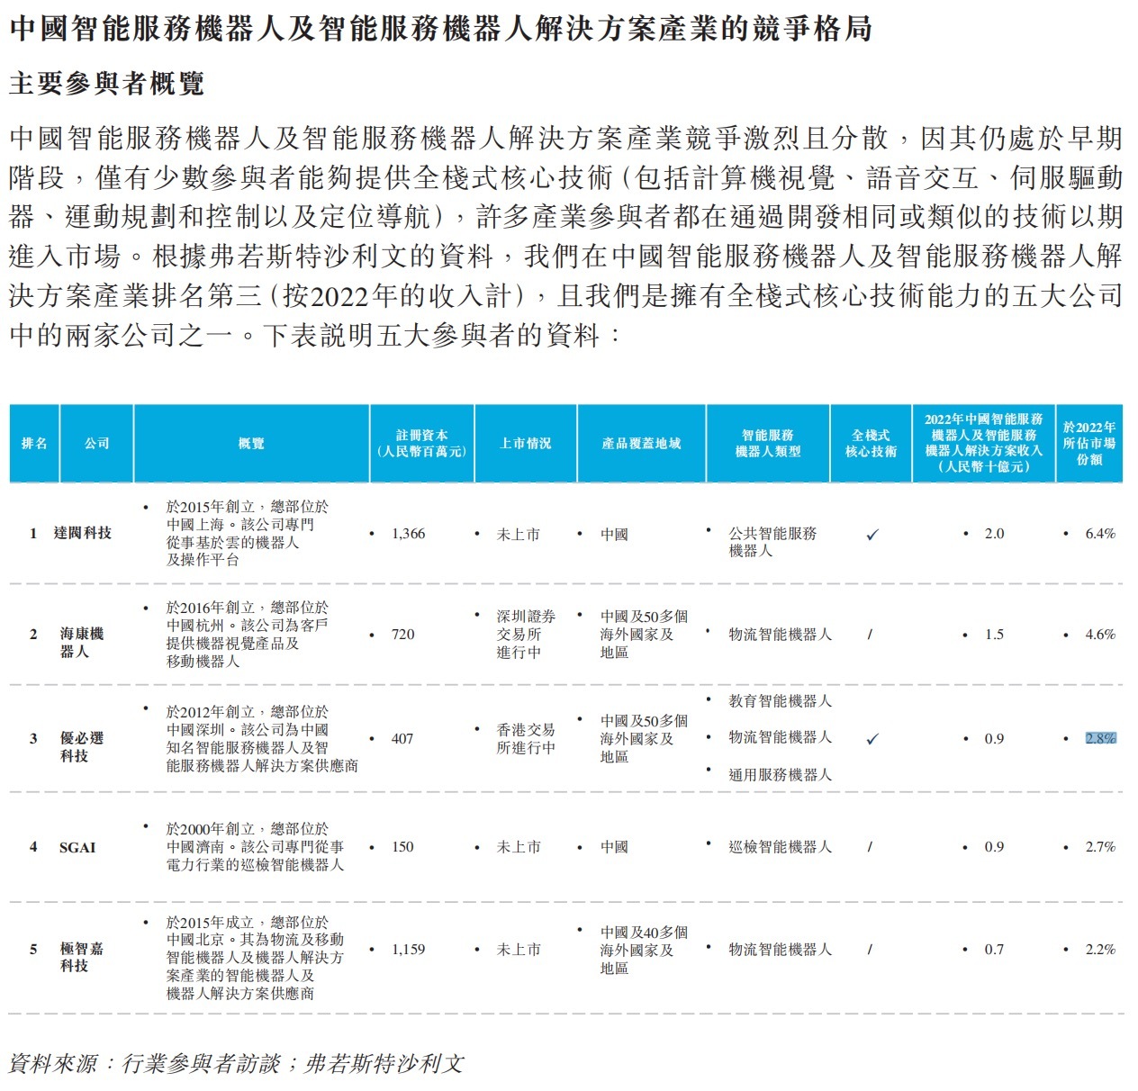Click company name 優必選科技
The height and width of the screenshot is (1091, 1138).
coord(82,747)
